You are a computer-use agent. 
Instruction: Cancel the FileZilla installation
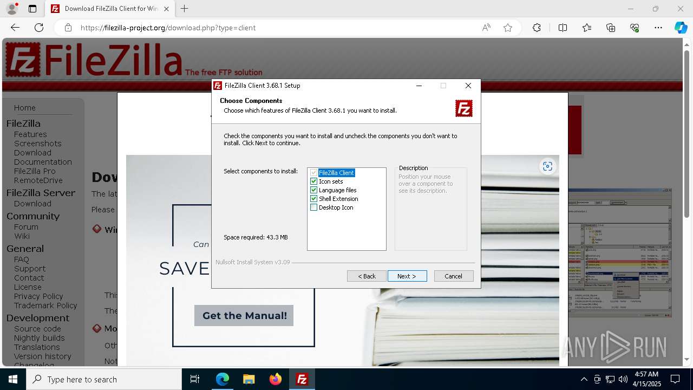pyautogui.click(x=454, y=276)
